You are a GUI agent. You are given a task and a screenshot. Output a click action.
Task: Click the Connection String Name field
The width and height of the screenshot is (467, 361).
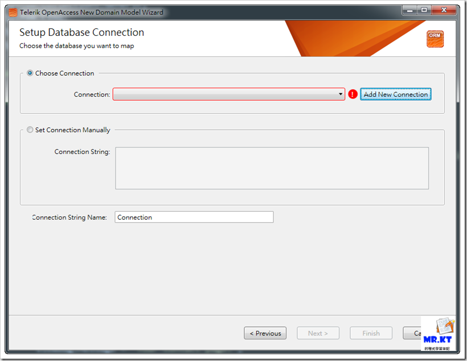coord(194,217)
